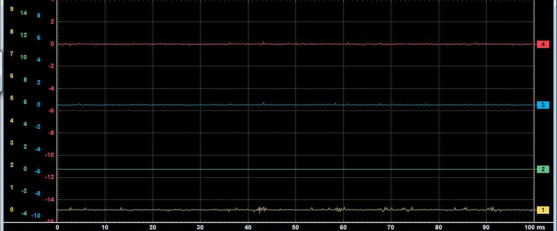This screenshot has height=231, width=557.
Task: Click the green axis 0 label
Action: coord(25,169)
